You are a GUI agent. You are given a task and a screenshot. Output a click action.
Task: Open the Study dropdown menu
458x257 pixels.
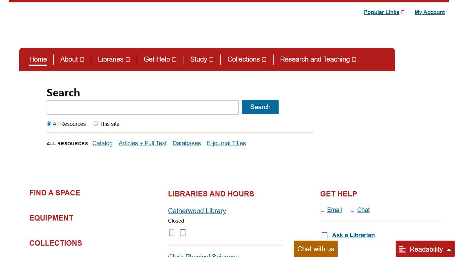point(202,59)
